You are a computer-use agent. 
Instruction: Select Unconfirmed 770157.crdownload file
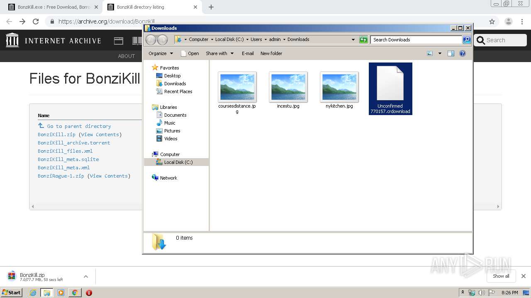point(390,89)
